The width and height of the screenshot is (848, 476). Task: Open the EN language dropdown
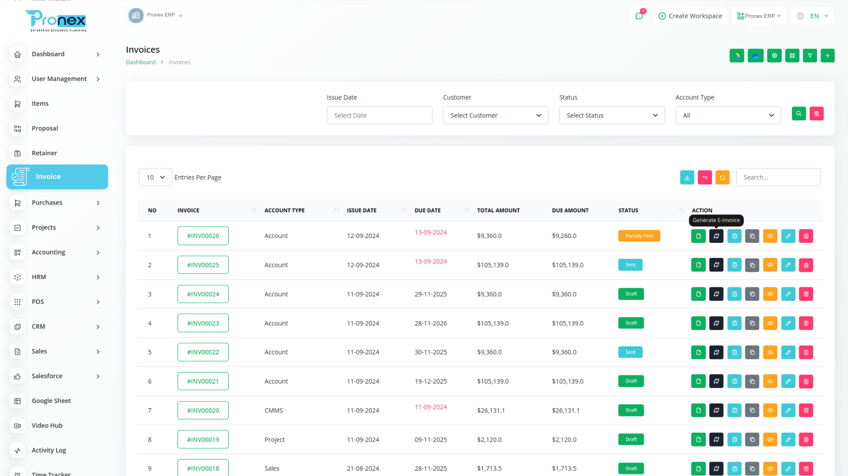pos(813,16)
